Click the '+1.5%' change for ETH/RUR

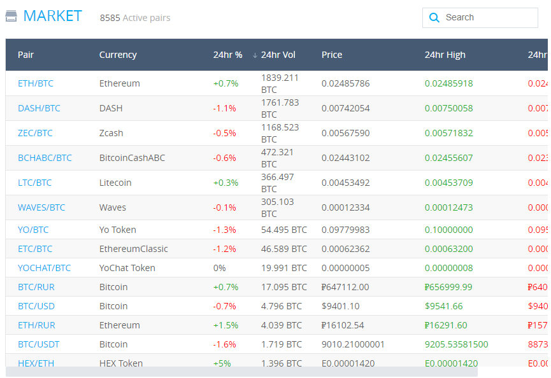click(x=225, y=325)
